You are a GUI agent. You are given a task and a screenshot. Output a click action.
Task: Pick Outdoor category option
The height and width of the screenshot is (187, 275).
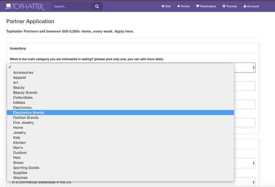point(120,152)
